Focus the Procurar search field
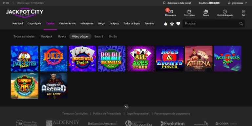The height and width of the screenshot is (126, 252). [x=214, y=24]
